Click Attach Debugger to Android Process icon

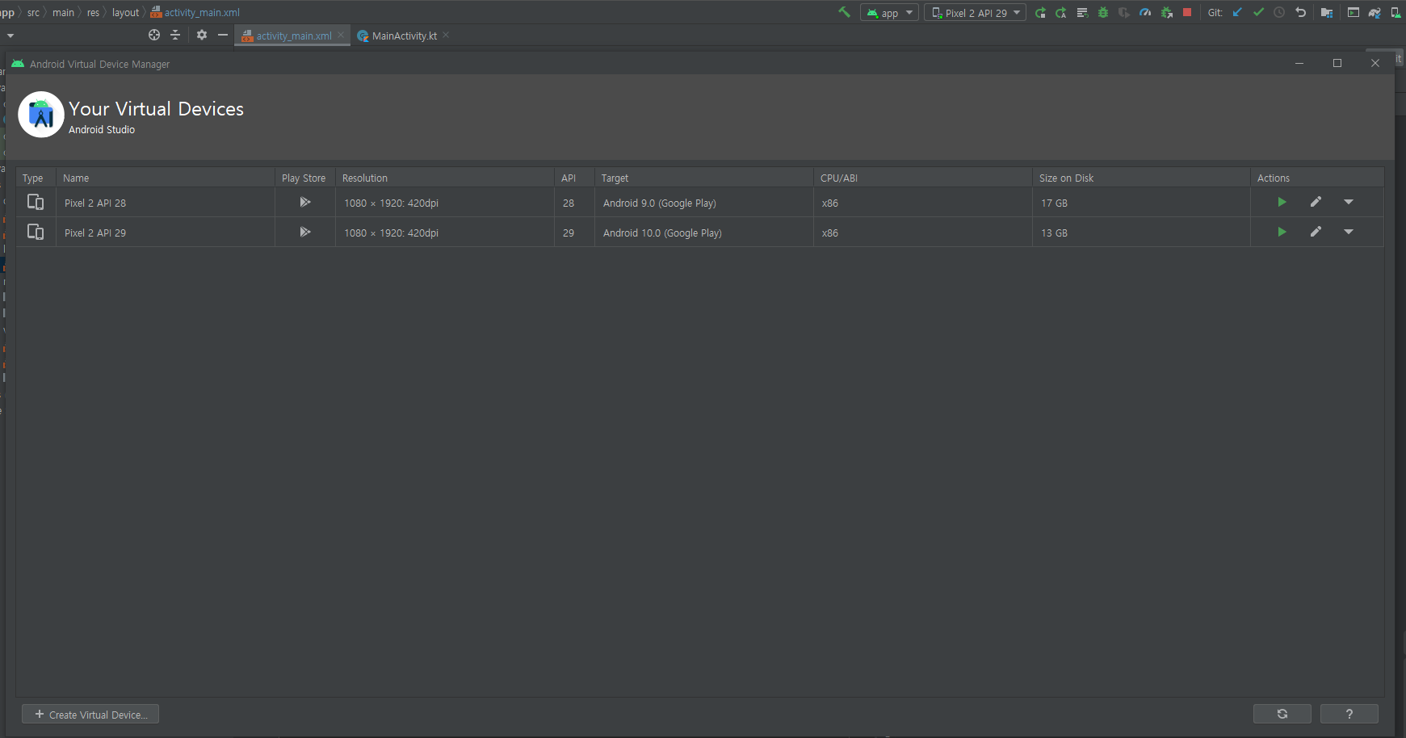coord(1166,12)
